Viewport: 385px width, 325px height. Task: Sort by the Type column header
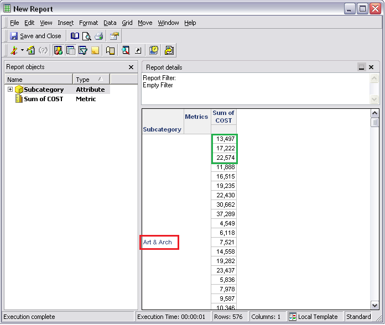click(x=91, y=80)
